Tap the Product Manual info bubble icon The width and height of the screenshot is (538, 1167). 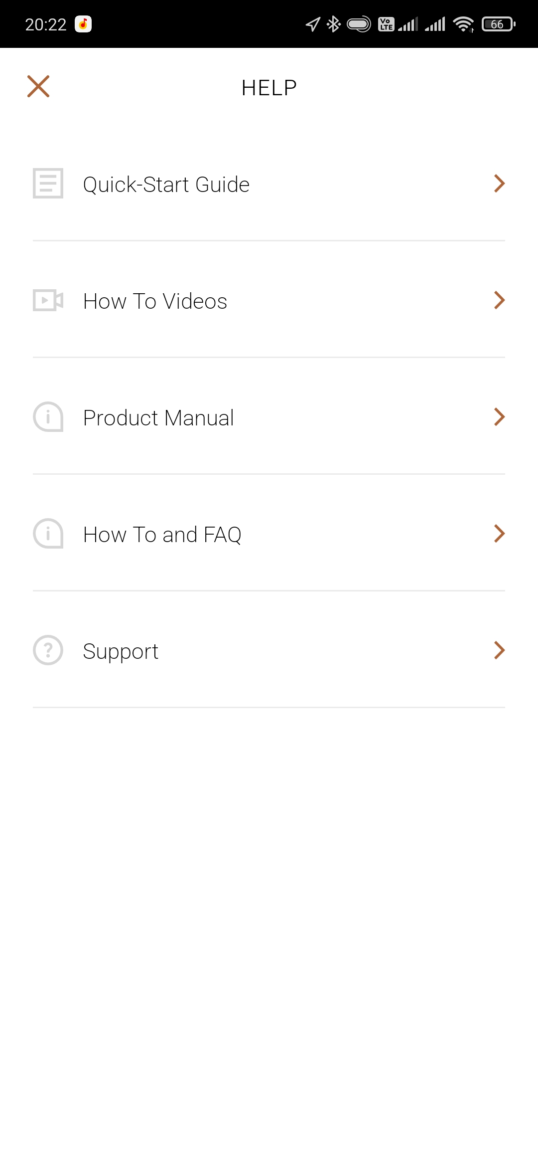point(48,417)
